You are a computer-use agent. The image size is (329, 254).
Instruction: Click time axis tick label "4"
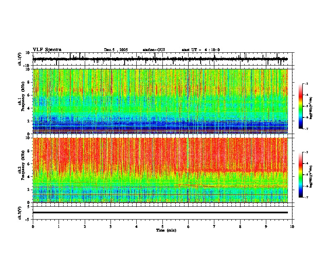(x=137, y=227)
